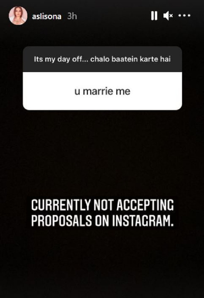The width and height of the screenshot is (204, 298).
Task: Click the 'PROPOSALS ON INSTAGRAM.' caption line
Action: pos(102,221)
